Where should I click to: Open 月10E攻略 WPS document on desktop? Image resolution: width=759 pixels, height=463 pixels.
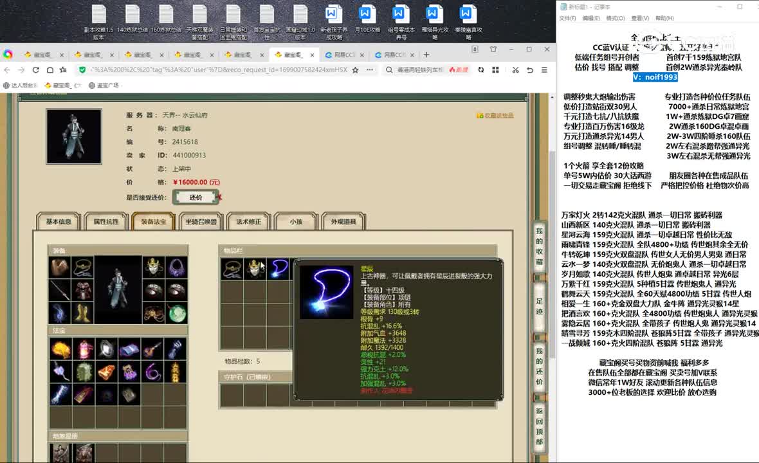(367, 19)
